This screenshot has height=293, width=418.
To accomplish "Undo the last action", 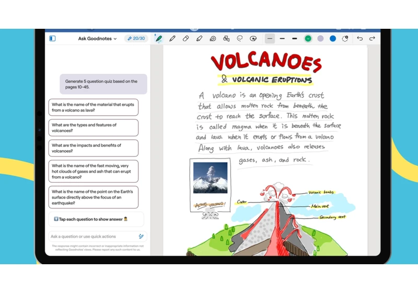I will pyautogui.click(x=359, y=39).
